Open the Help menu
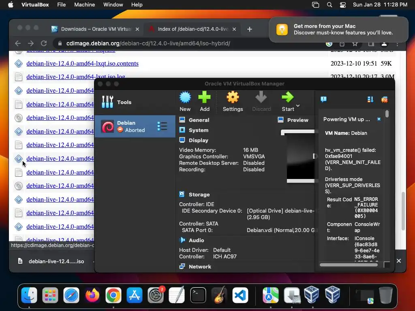Image resolution: width=415 pixels, height=311 pixels. pos(137,5)
